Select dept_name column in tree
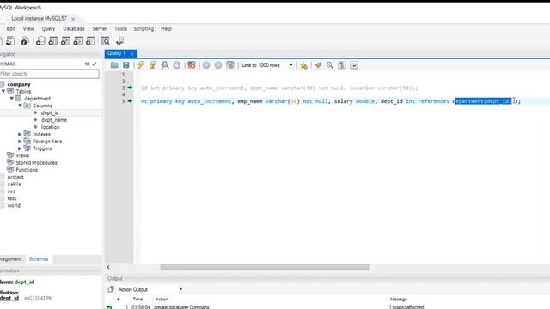Viewport: 550px width, 309px height. (54, 120)
